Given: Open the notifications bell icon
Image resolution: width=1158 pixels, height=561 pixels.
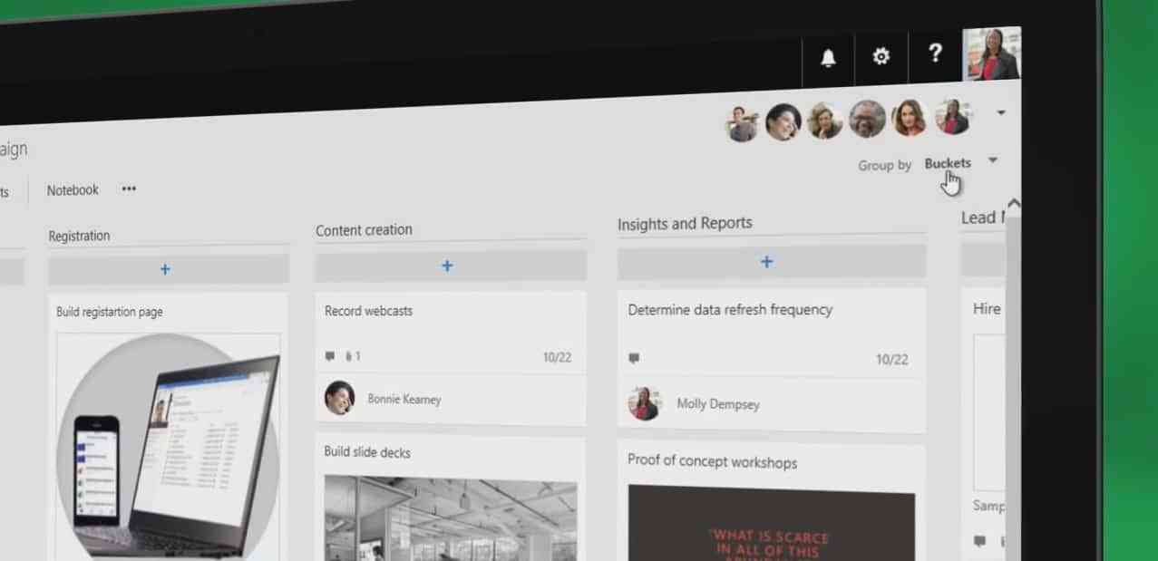Looking at the screenshot, I should point(828,56).
